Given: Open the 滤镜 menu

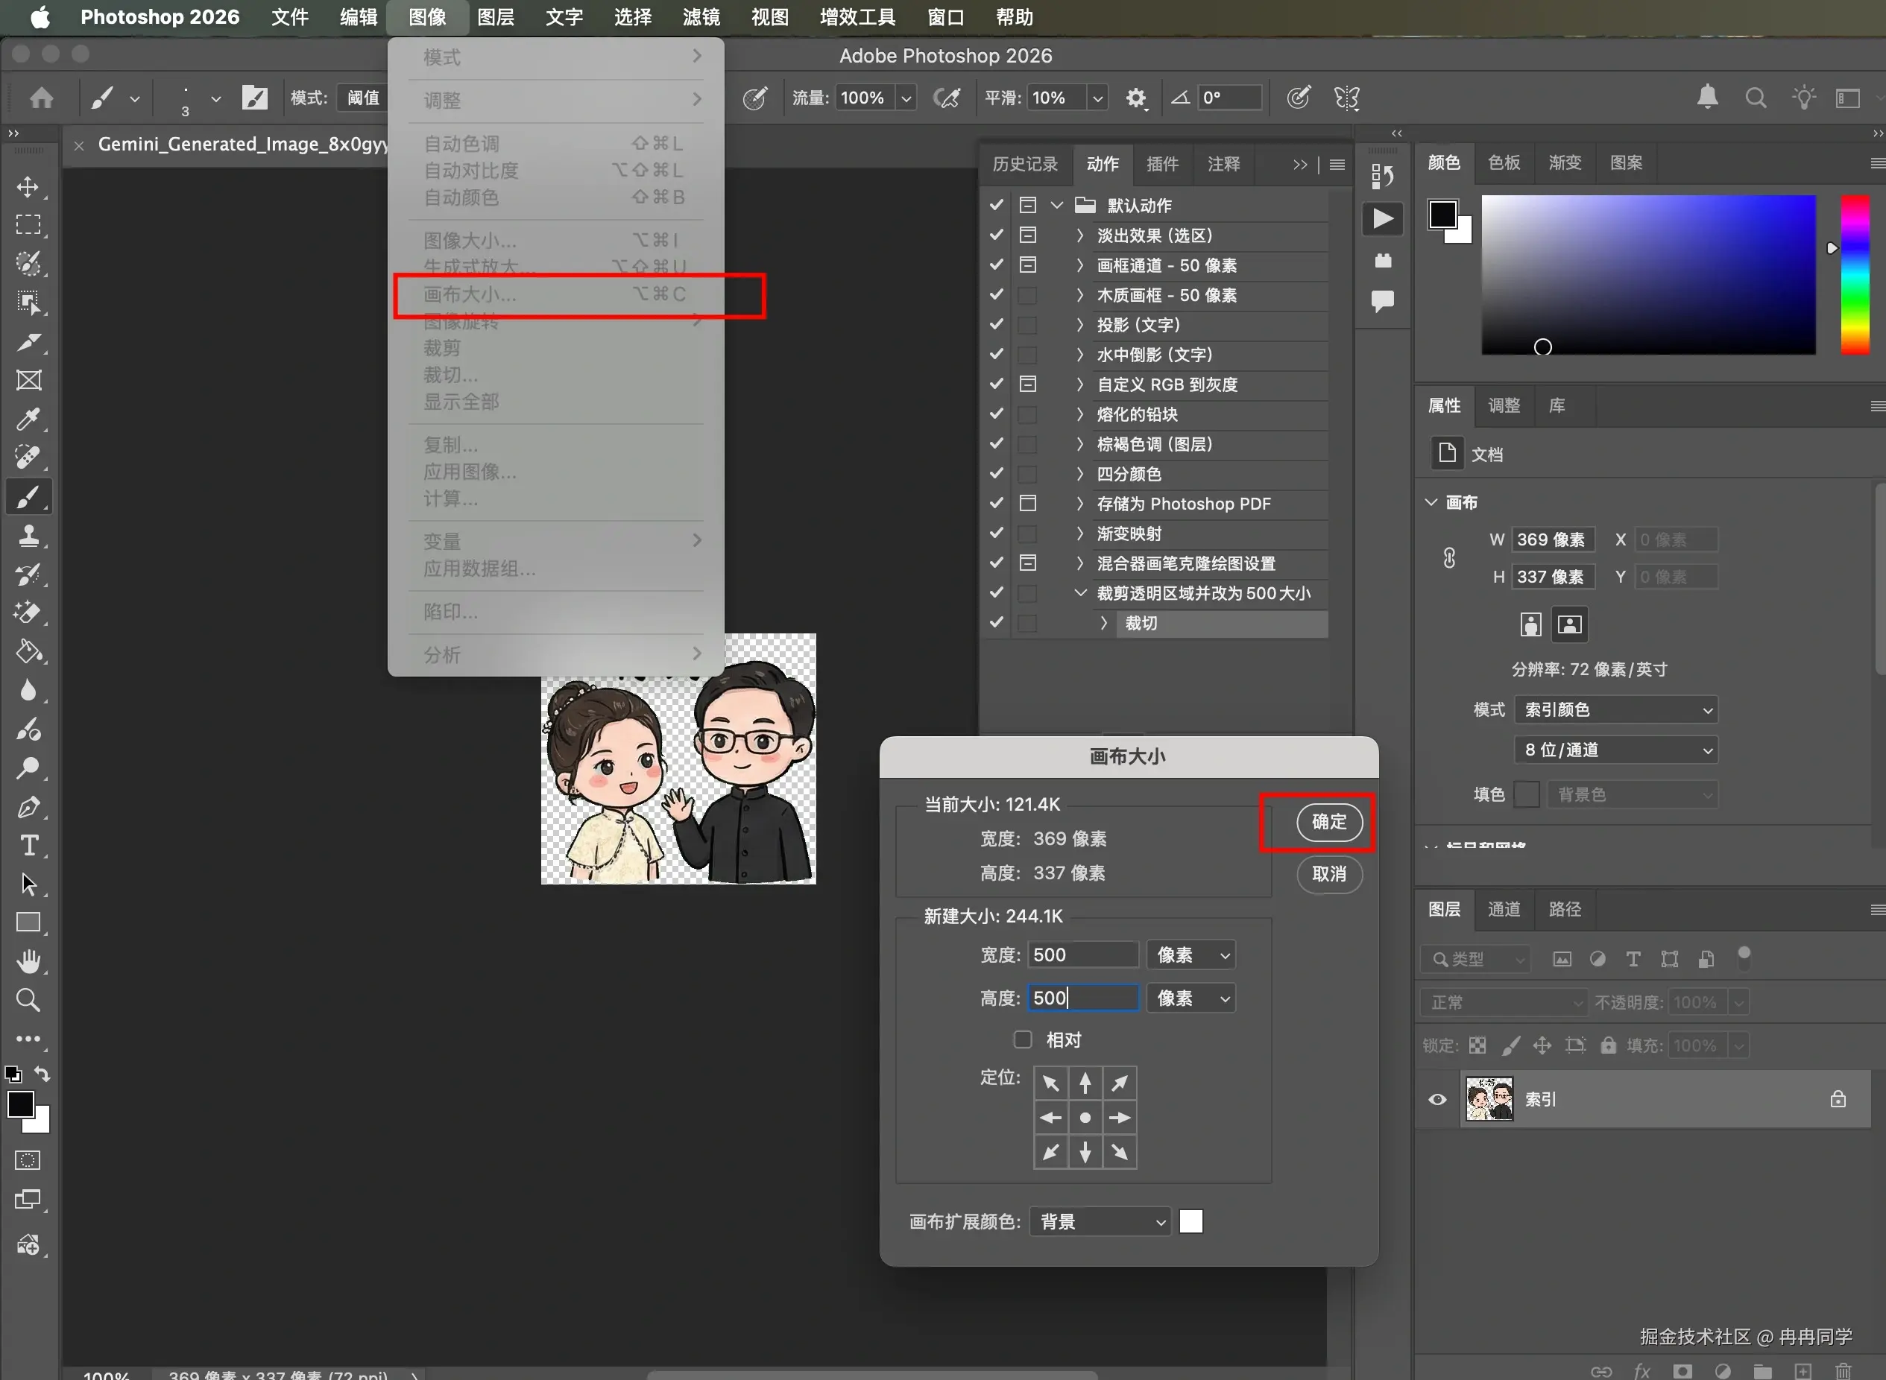Looking at the screenshot, I should 700,16.
